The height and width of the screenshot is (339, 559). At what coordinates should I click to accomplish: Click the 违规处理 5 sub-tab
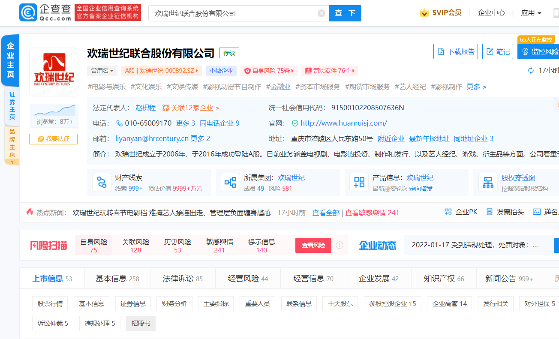pos(100,324)
